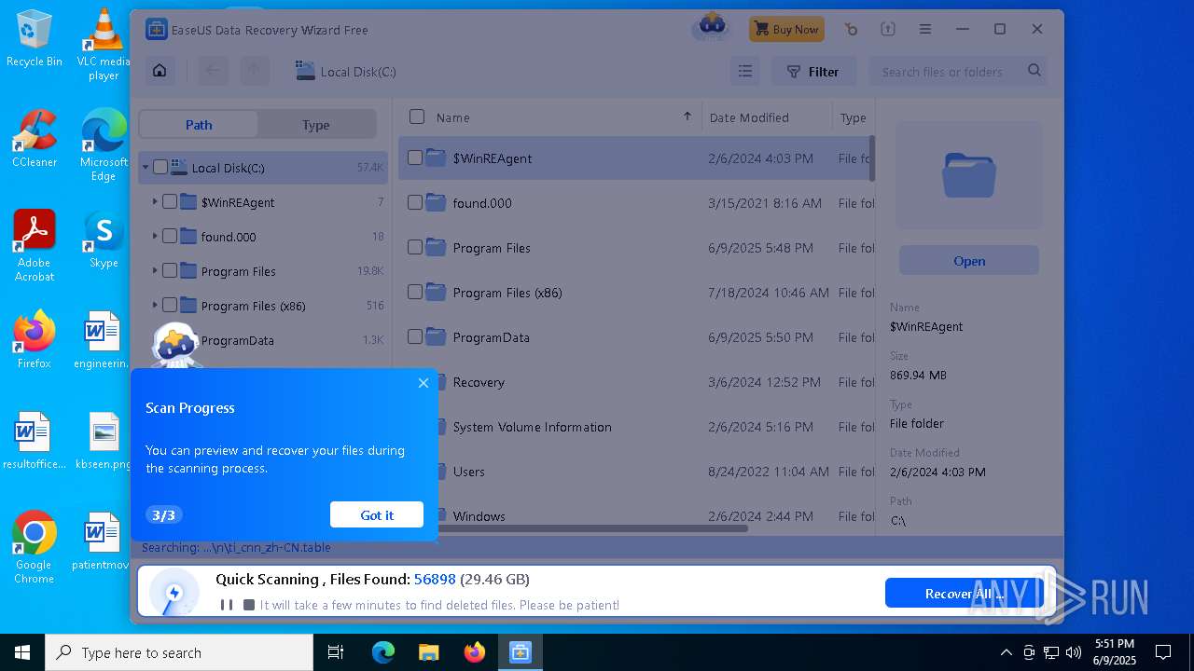1194x671 pixels.
Task: Collapse the Local Disk(C:) tree node
Action: 146,168
